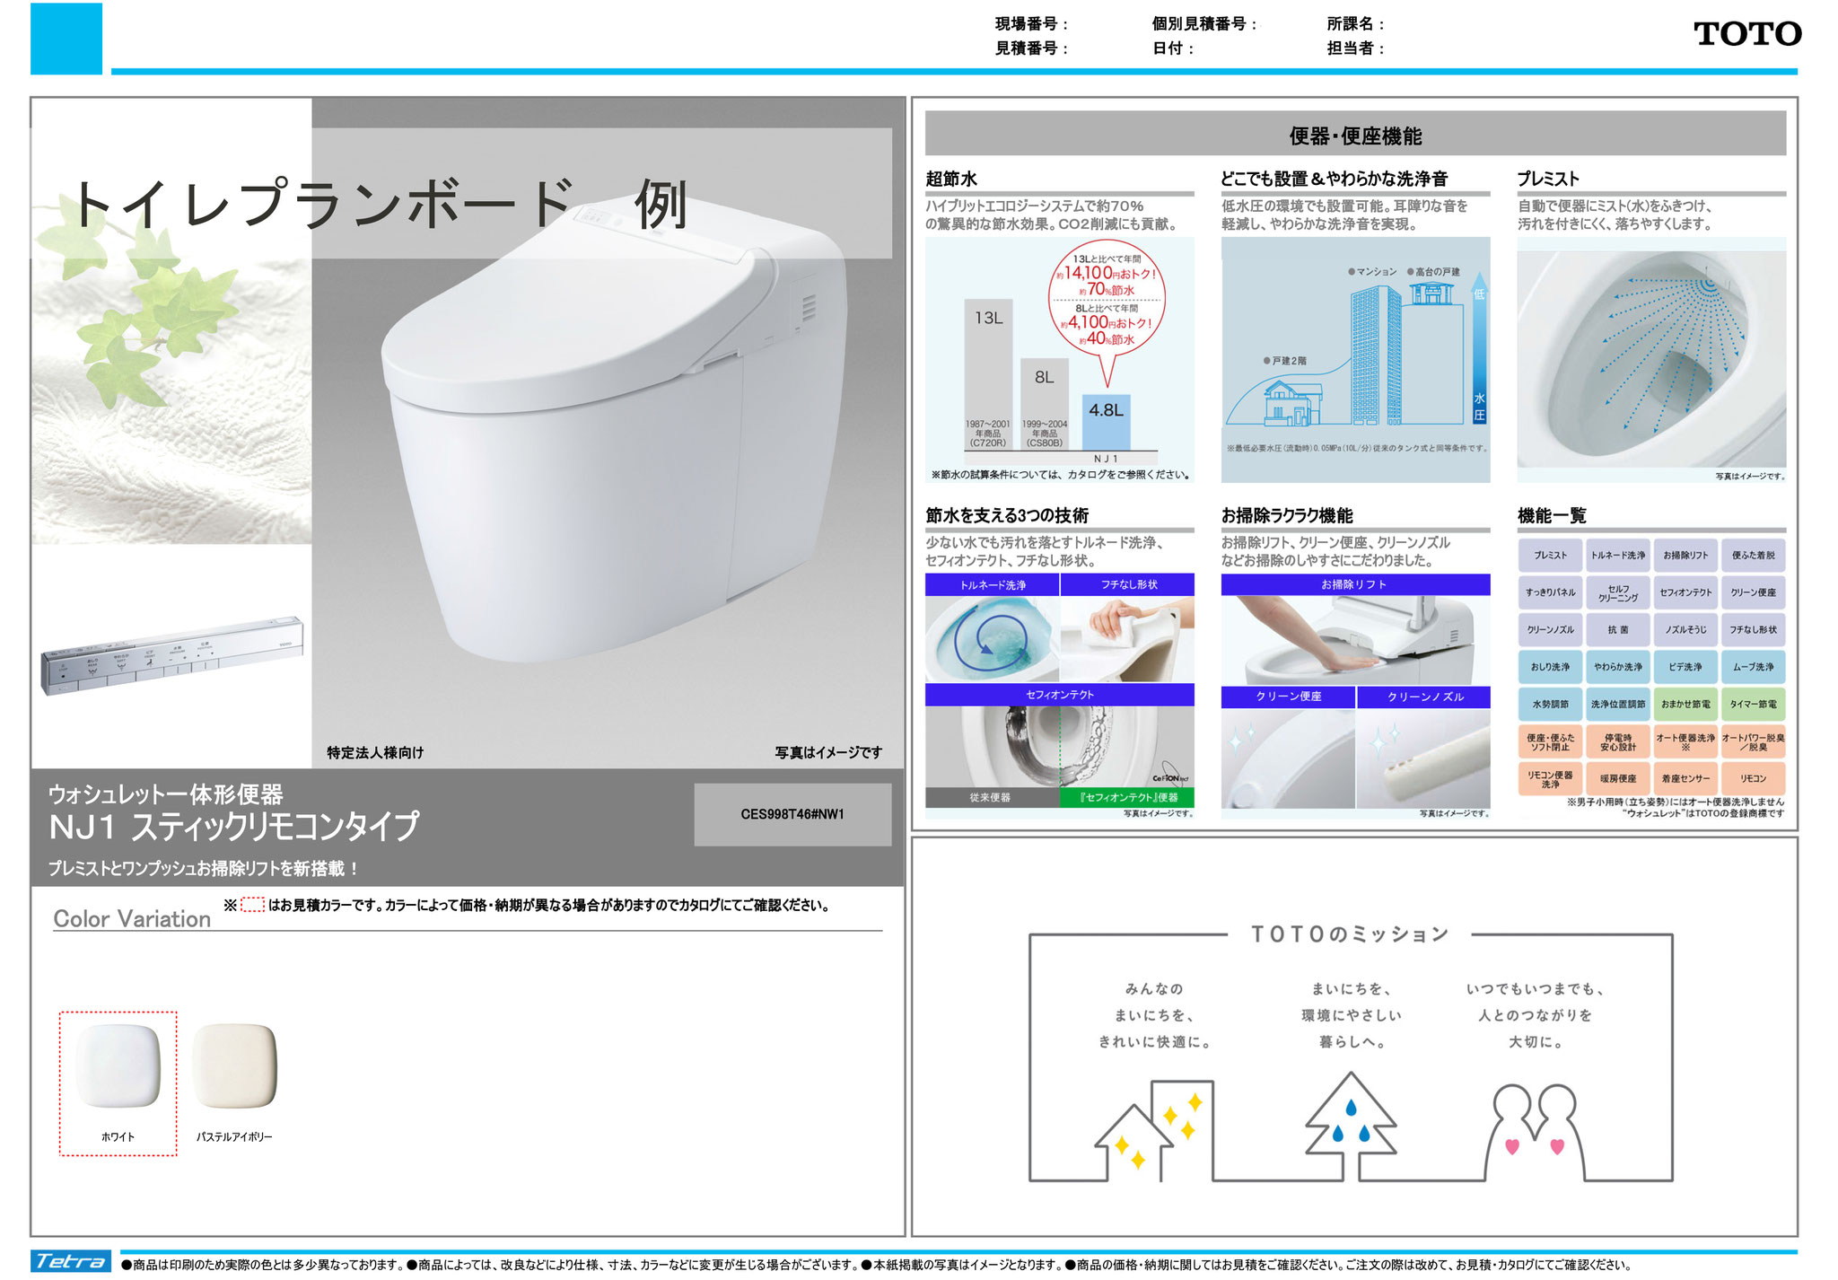1838x1280 pixels.
Task: Click the red dashed box legend mark
Action: click(253, 906)
